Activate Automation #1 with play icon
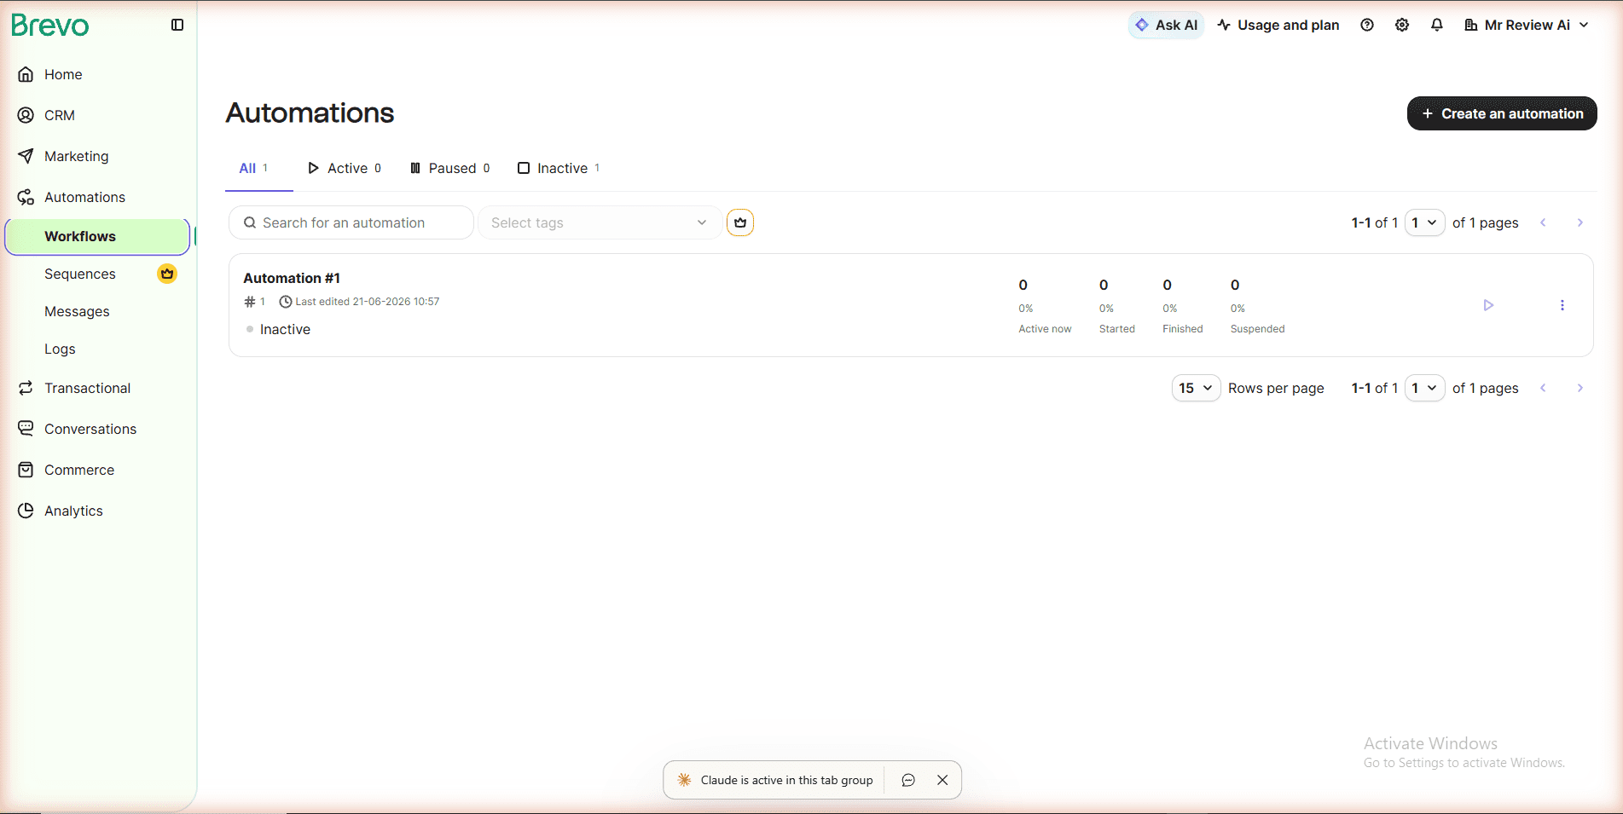 (1488, 305)
